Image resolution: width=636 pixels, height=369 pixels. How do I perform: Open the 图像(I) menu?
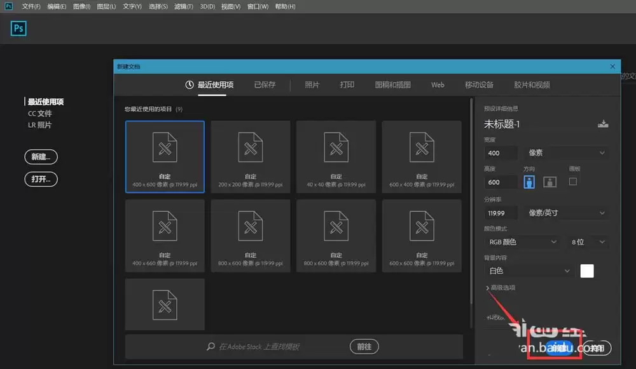(81, 6)
